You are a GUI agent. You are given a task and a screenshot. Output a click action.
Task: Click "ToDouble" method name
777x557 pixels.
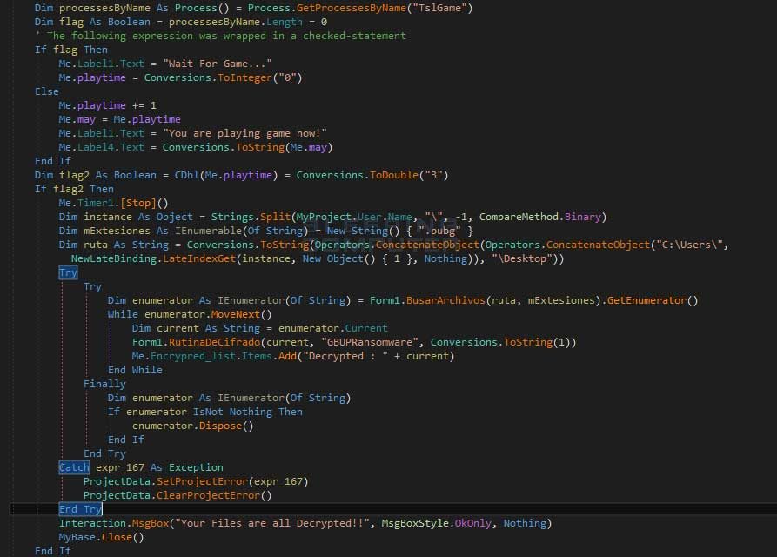[x=394, y=175]
